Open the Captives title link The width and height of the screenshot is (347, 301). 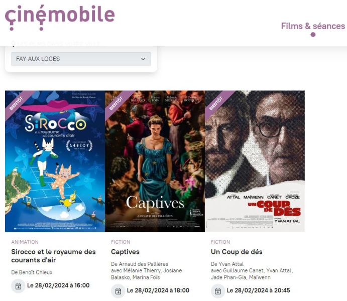[x=125, y=252]
